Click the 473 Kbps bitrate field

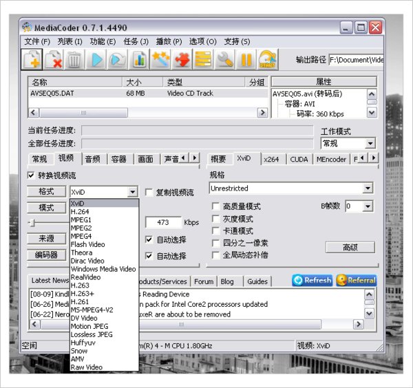pyautogui.click(x=163, y=222)
